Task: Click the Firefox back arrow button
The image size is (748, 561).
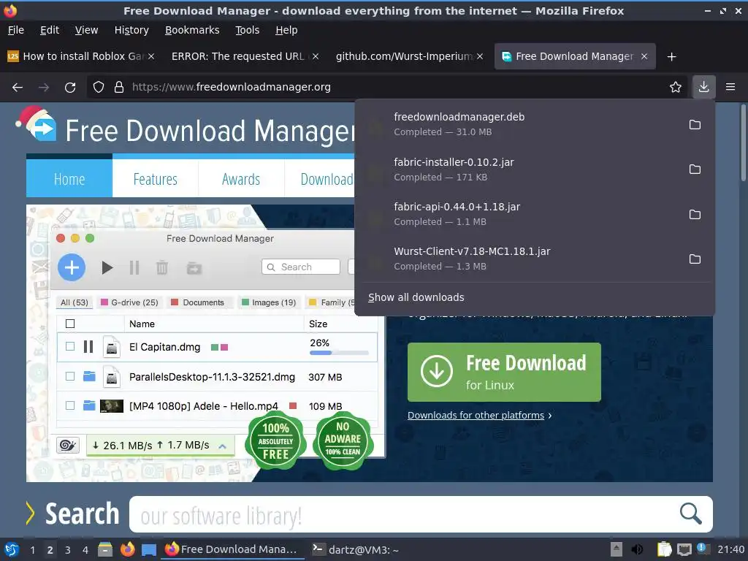Action: coord(18,88)
